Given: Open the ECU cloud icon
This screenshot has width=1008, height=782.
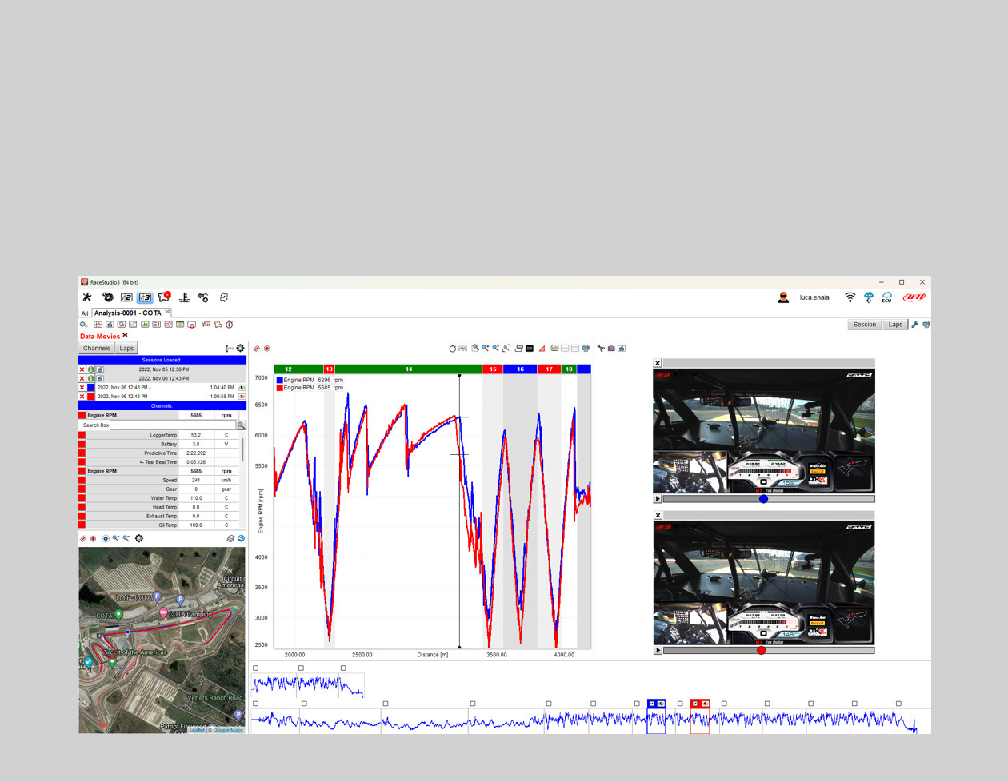Looking at the screenshot, I should [x=886, y=297].
